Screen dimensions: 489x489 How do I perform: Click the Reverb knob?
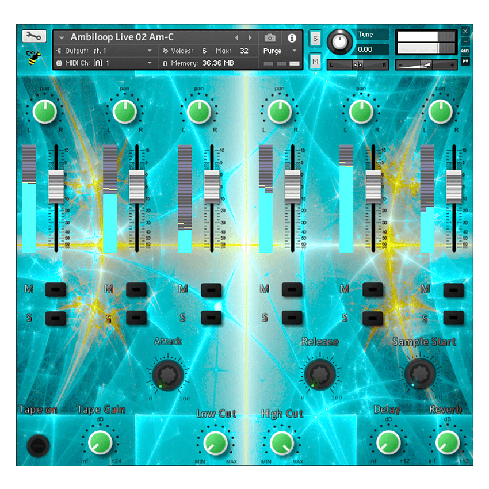(x=446, y=442)
